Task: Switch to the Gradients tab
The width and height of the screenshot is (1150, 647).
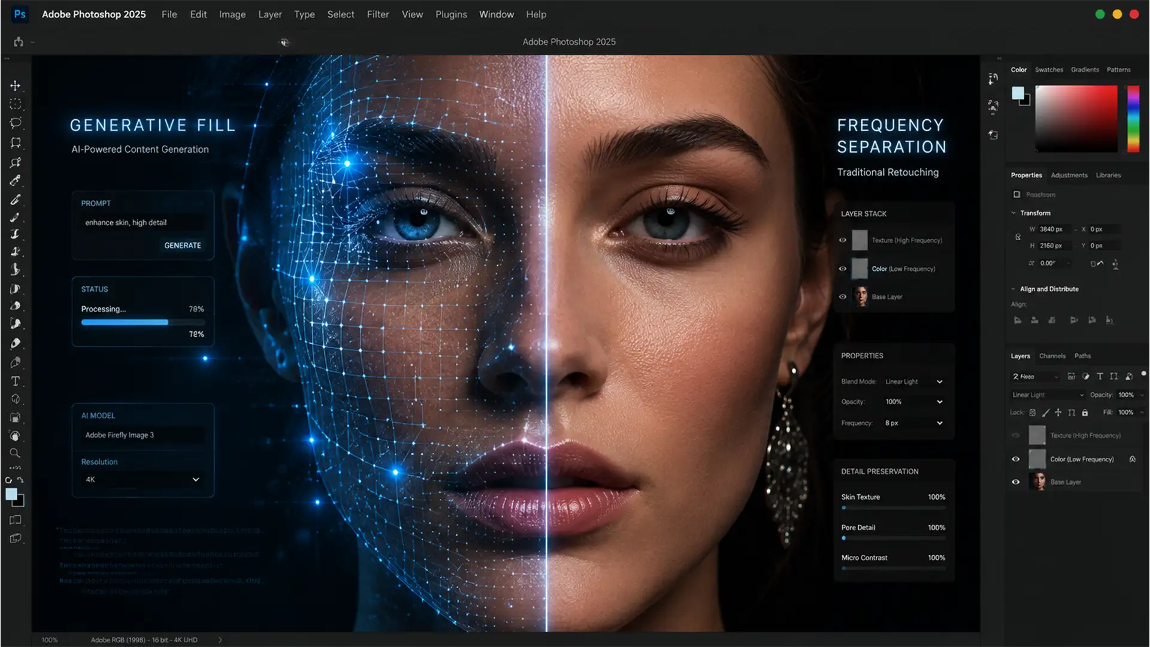Action: pos(1085,69)
